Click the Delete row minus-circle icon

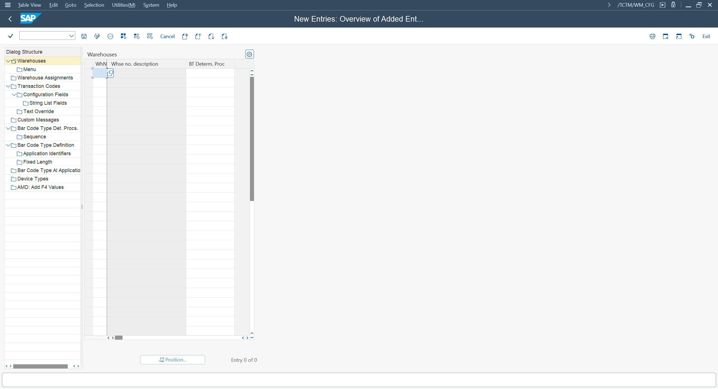pyautogui.click(x=110, y=36)
